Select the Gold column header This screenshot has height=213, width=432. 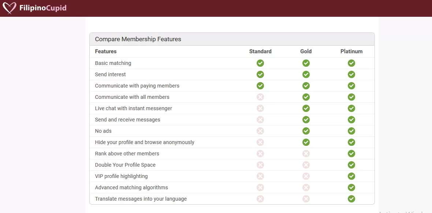pos(306,51)
